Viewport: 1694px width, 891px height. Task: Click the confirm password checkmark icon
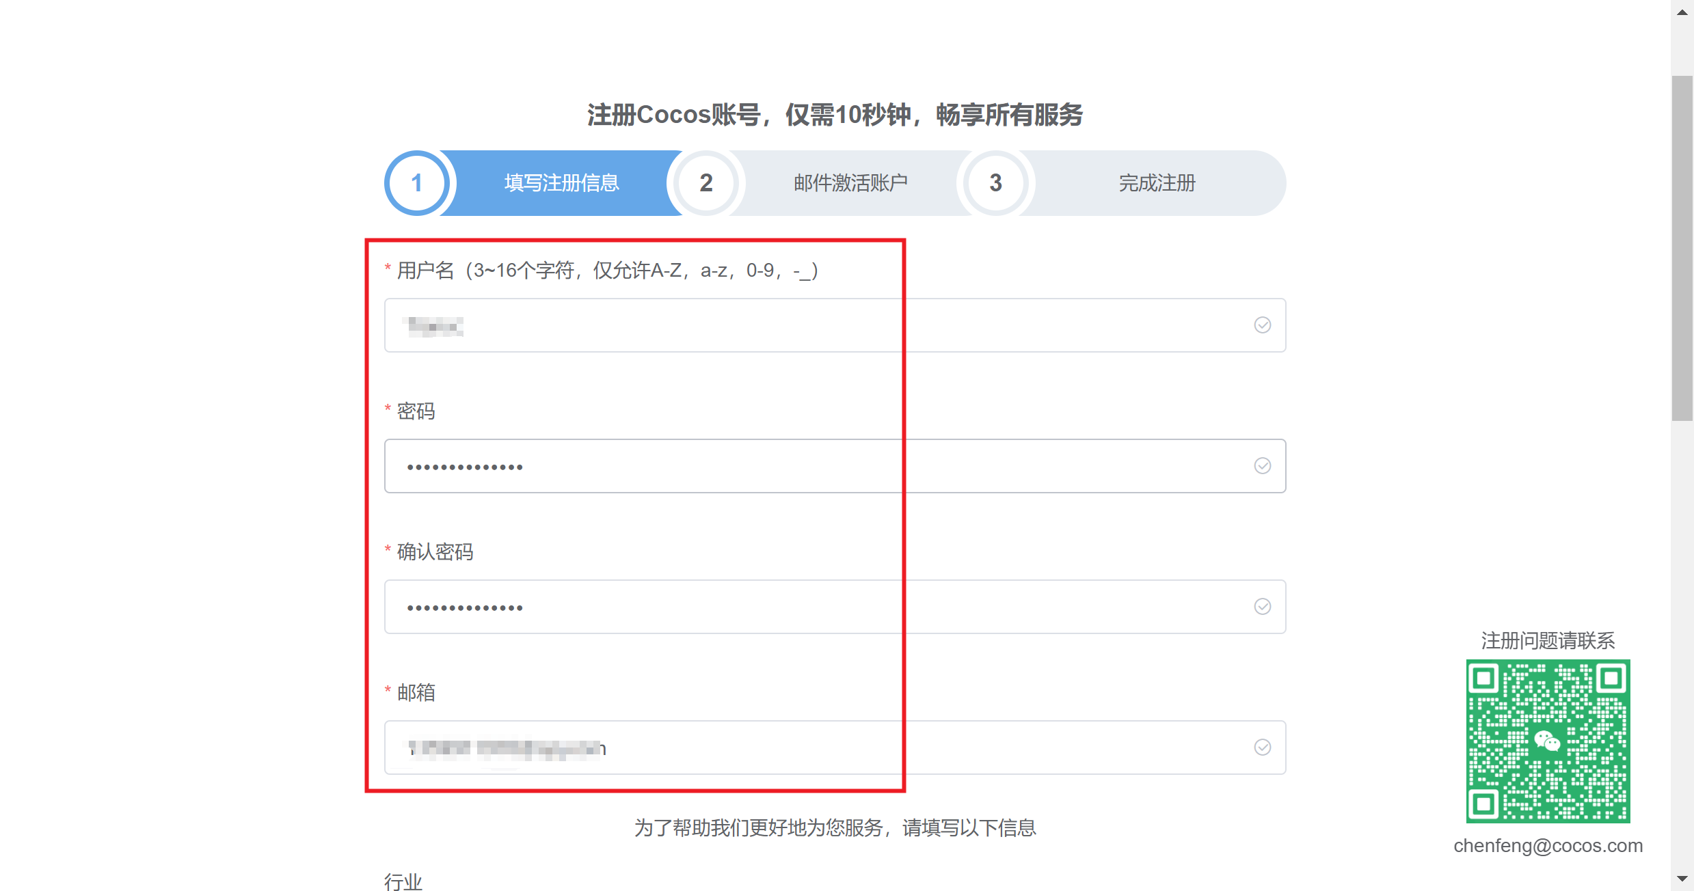(x=1262, y=607)
